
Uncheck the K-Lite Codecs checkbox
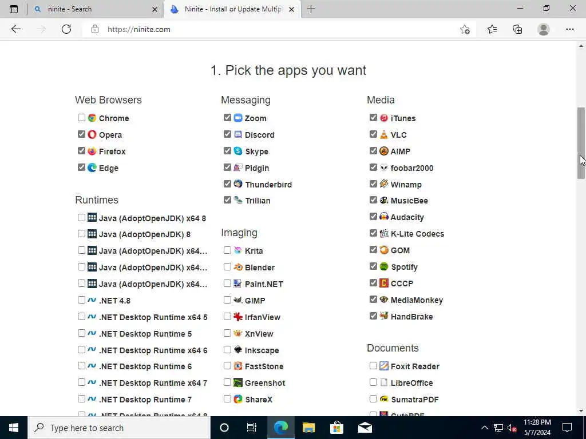click(373, 233)
